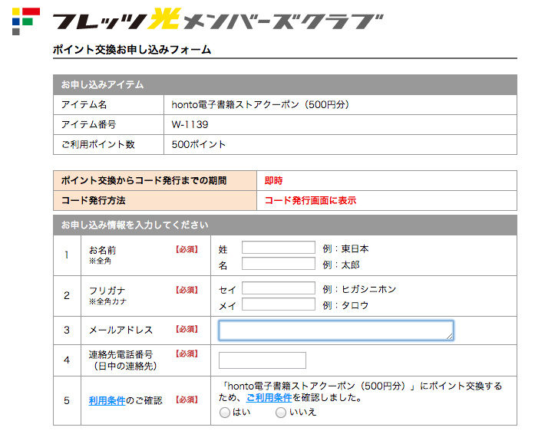Click the red コード発行画面に表示 text
This screenshot has width=535, height=434.
pos(311,200)
